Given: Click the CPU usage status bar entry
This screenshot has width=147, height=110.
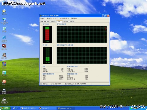Looking at the screenshot, I should pyautogui.click(x=56, y=84).
